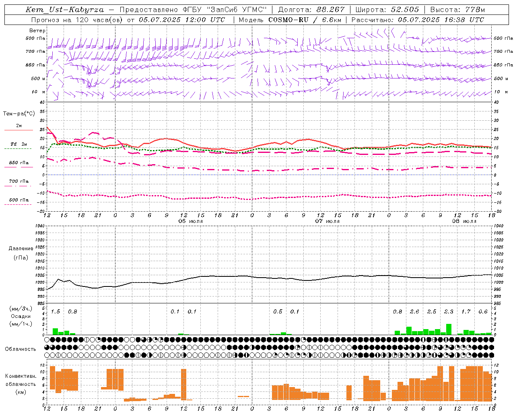Click the precipitation value '2.6'
Screen dimensions: 515x412
[x=414, y=312]
